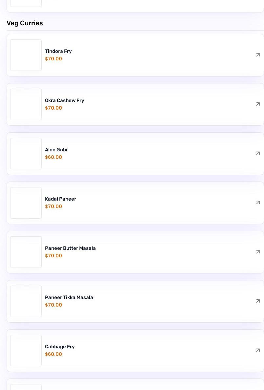The width and height of the screenshot is (264, 390).
Task: Click the Cabbage Fry $60.00 price
Action: tap(54, 354)
